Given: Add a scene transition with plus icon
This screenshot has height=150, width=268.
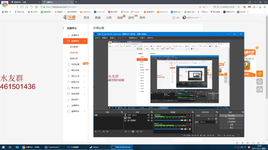Looking at the screenshot, I should pos(209,119).
